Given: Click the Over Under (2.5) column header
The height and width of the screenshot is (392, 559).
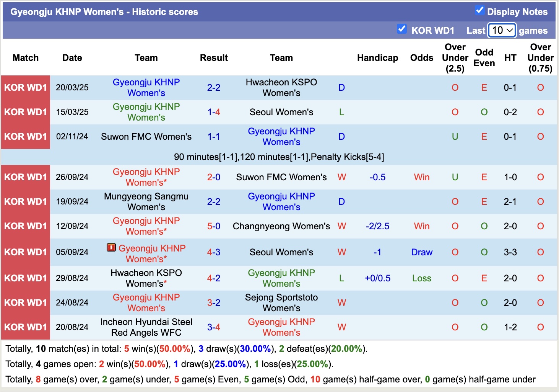Looking at the screenshot, I should pos(455,58).
